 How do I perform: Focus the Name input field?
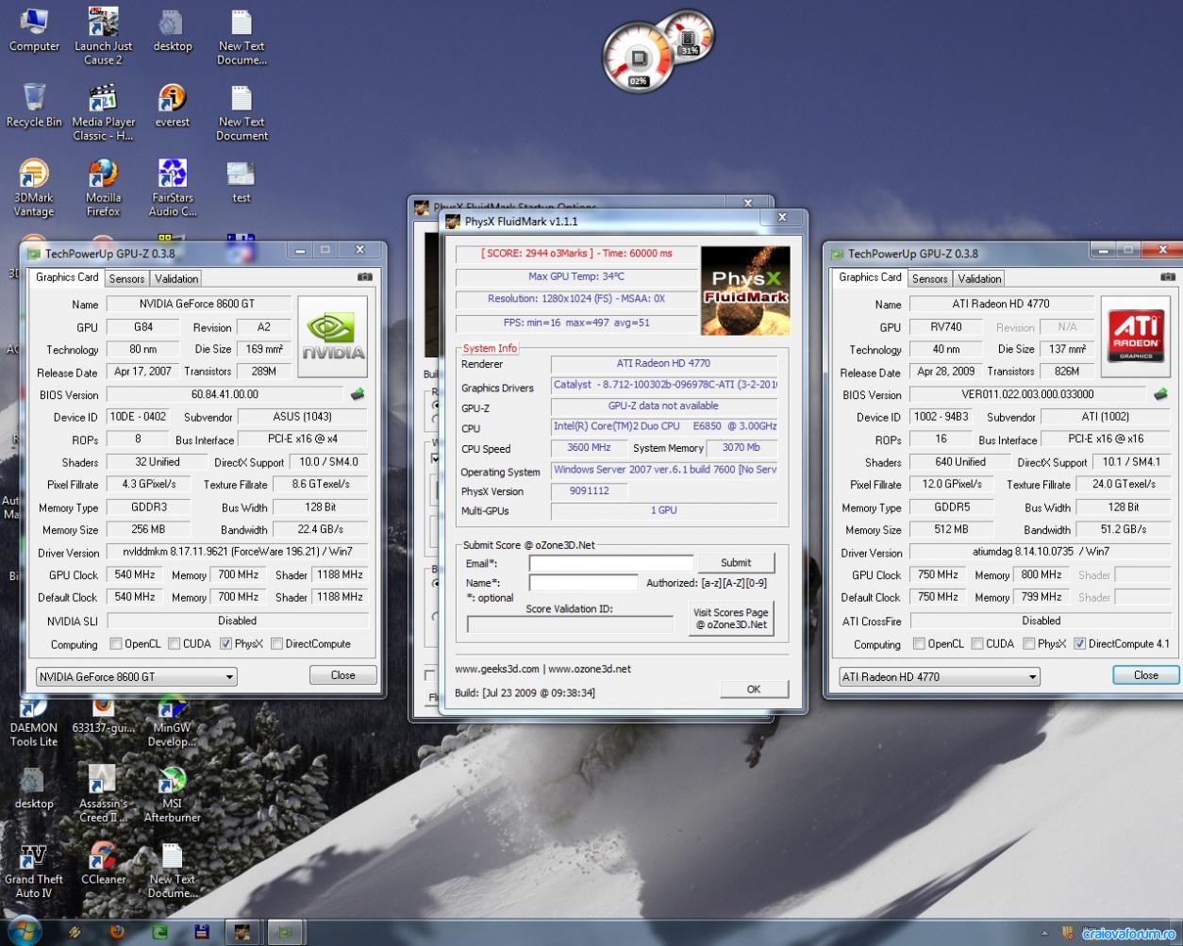(x=584, y=583)
